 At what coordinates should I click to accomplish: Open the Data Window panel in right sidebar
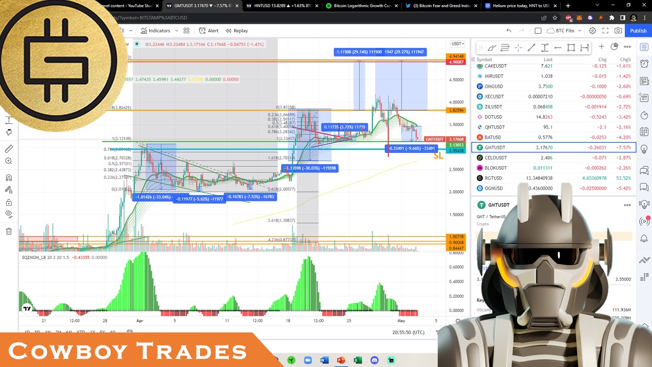click(x=644, y=98)
